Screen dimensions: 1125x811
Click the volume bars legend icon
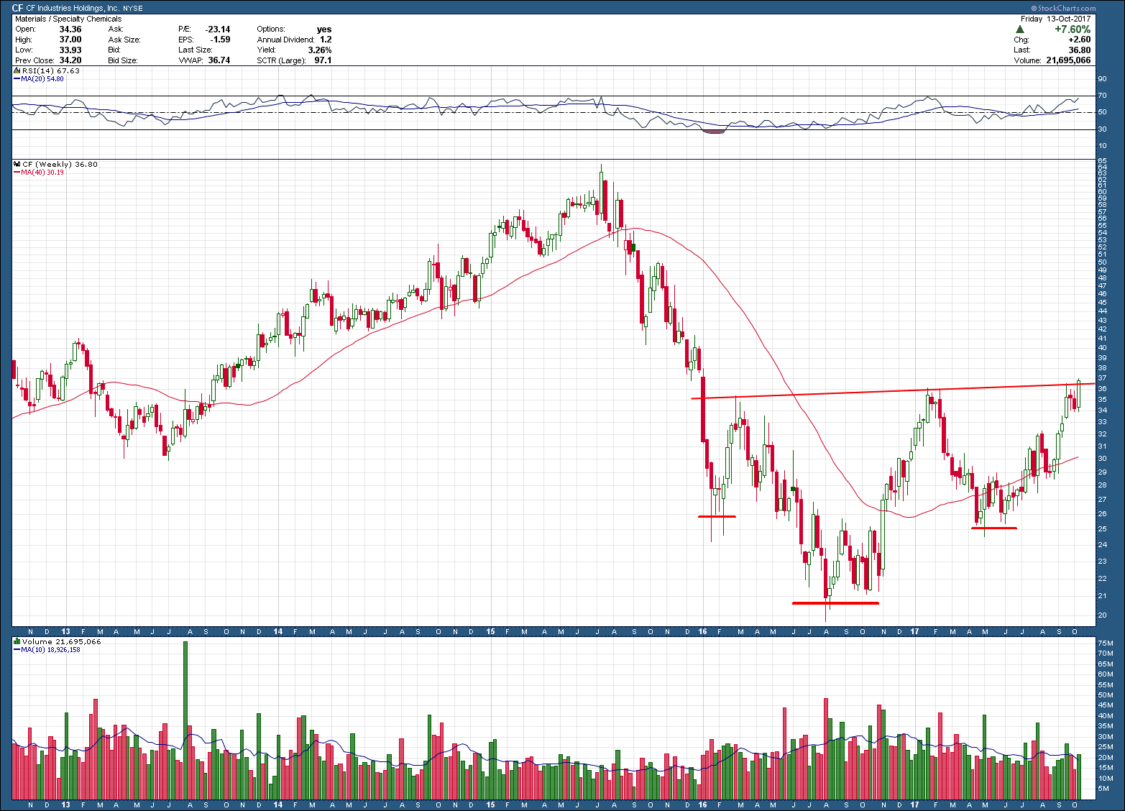click(x=17, y=641)
